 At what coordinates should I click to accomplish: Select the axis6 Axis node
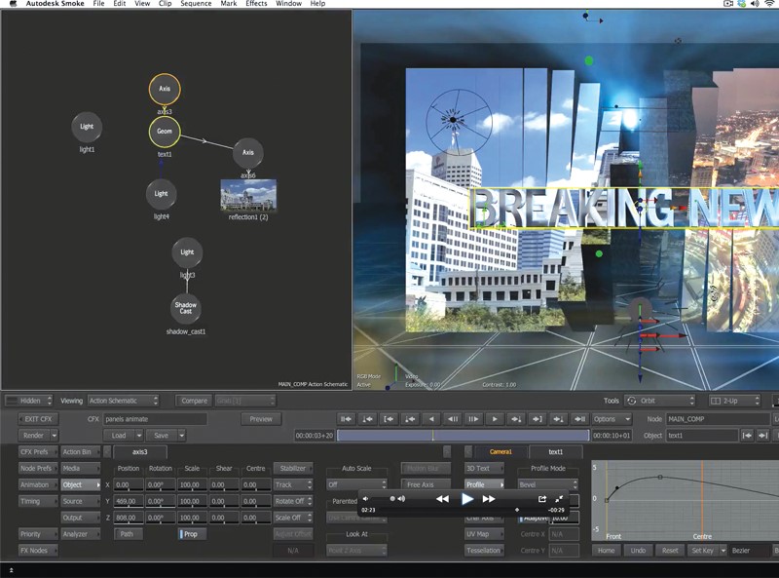(x=248, y=153)
